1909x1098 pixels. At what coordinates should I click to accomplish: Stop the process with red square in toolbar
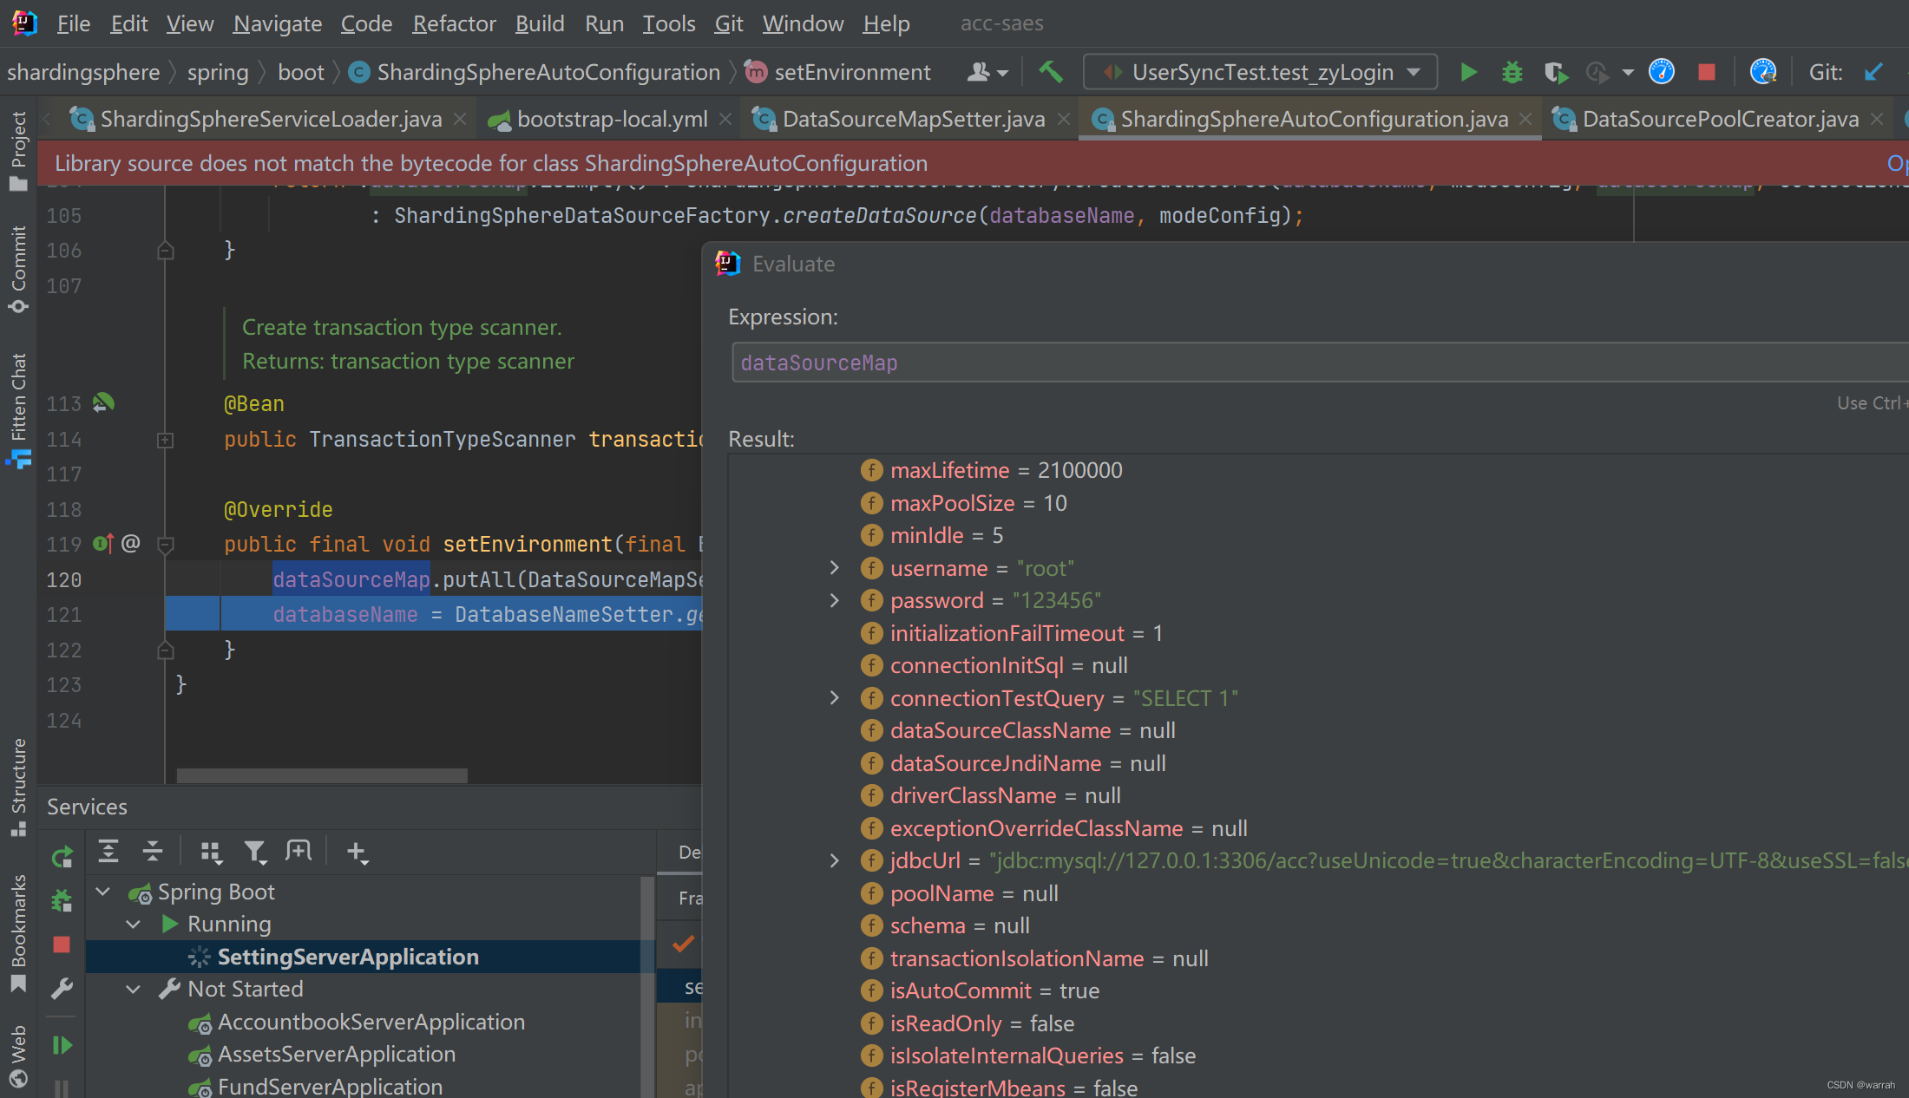tap(1706, 72)
